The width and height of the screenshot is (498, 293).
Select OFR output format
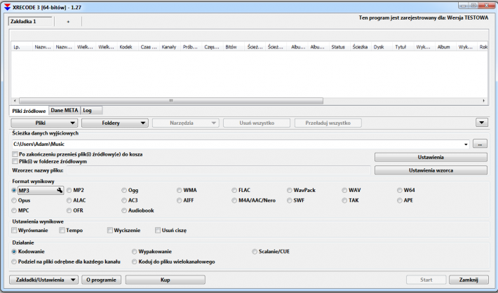(x=69, y=210)
